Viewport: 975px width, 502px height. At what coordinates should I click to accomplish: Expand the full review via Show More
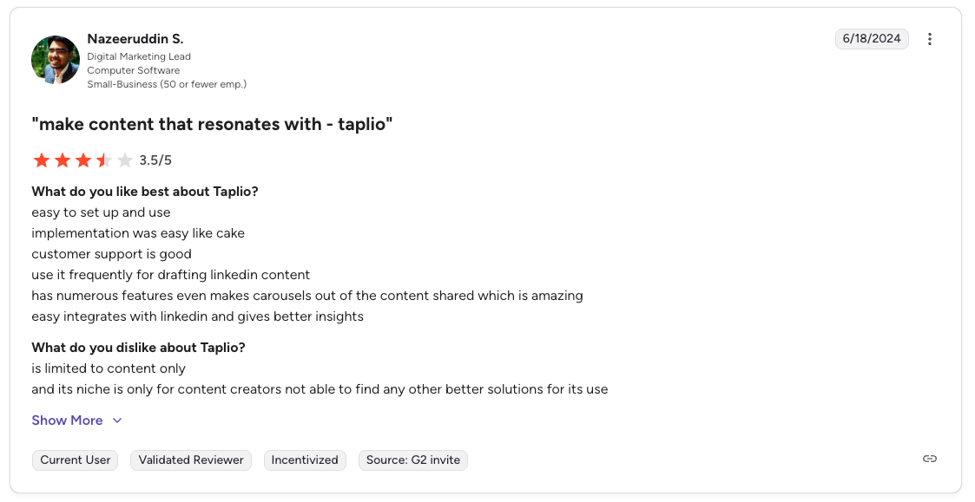[x=67, y=421]
